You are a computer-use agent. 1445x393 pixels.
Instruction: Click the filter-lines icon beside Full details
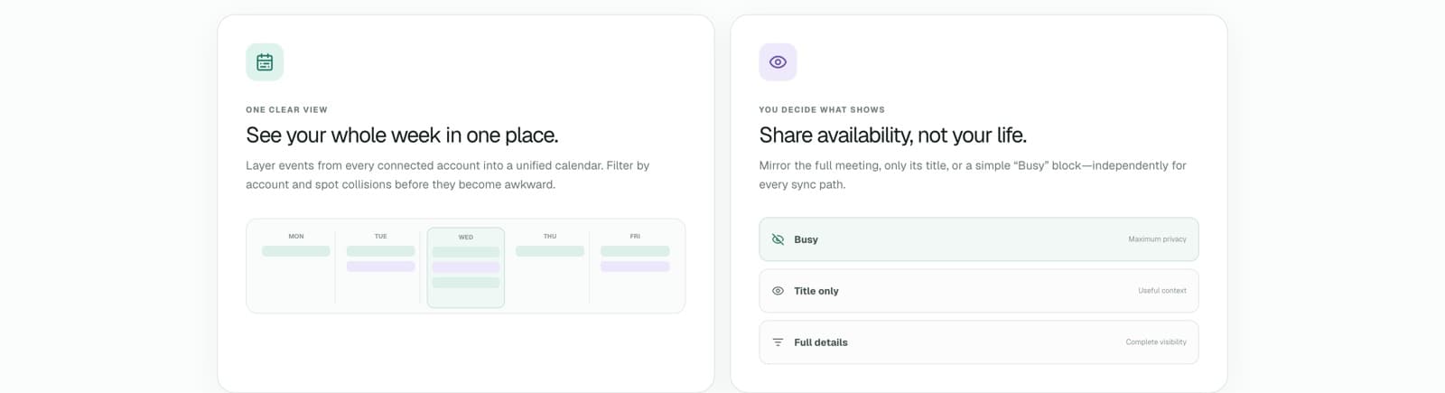[778, 342]
